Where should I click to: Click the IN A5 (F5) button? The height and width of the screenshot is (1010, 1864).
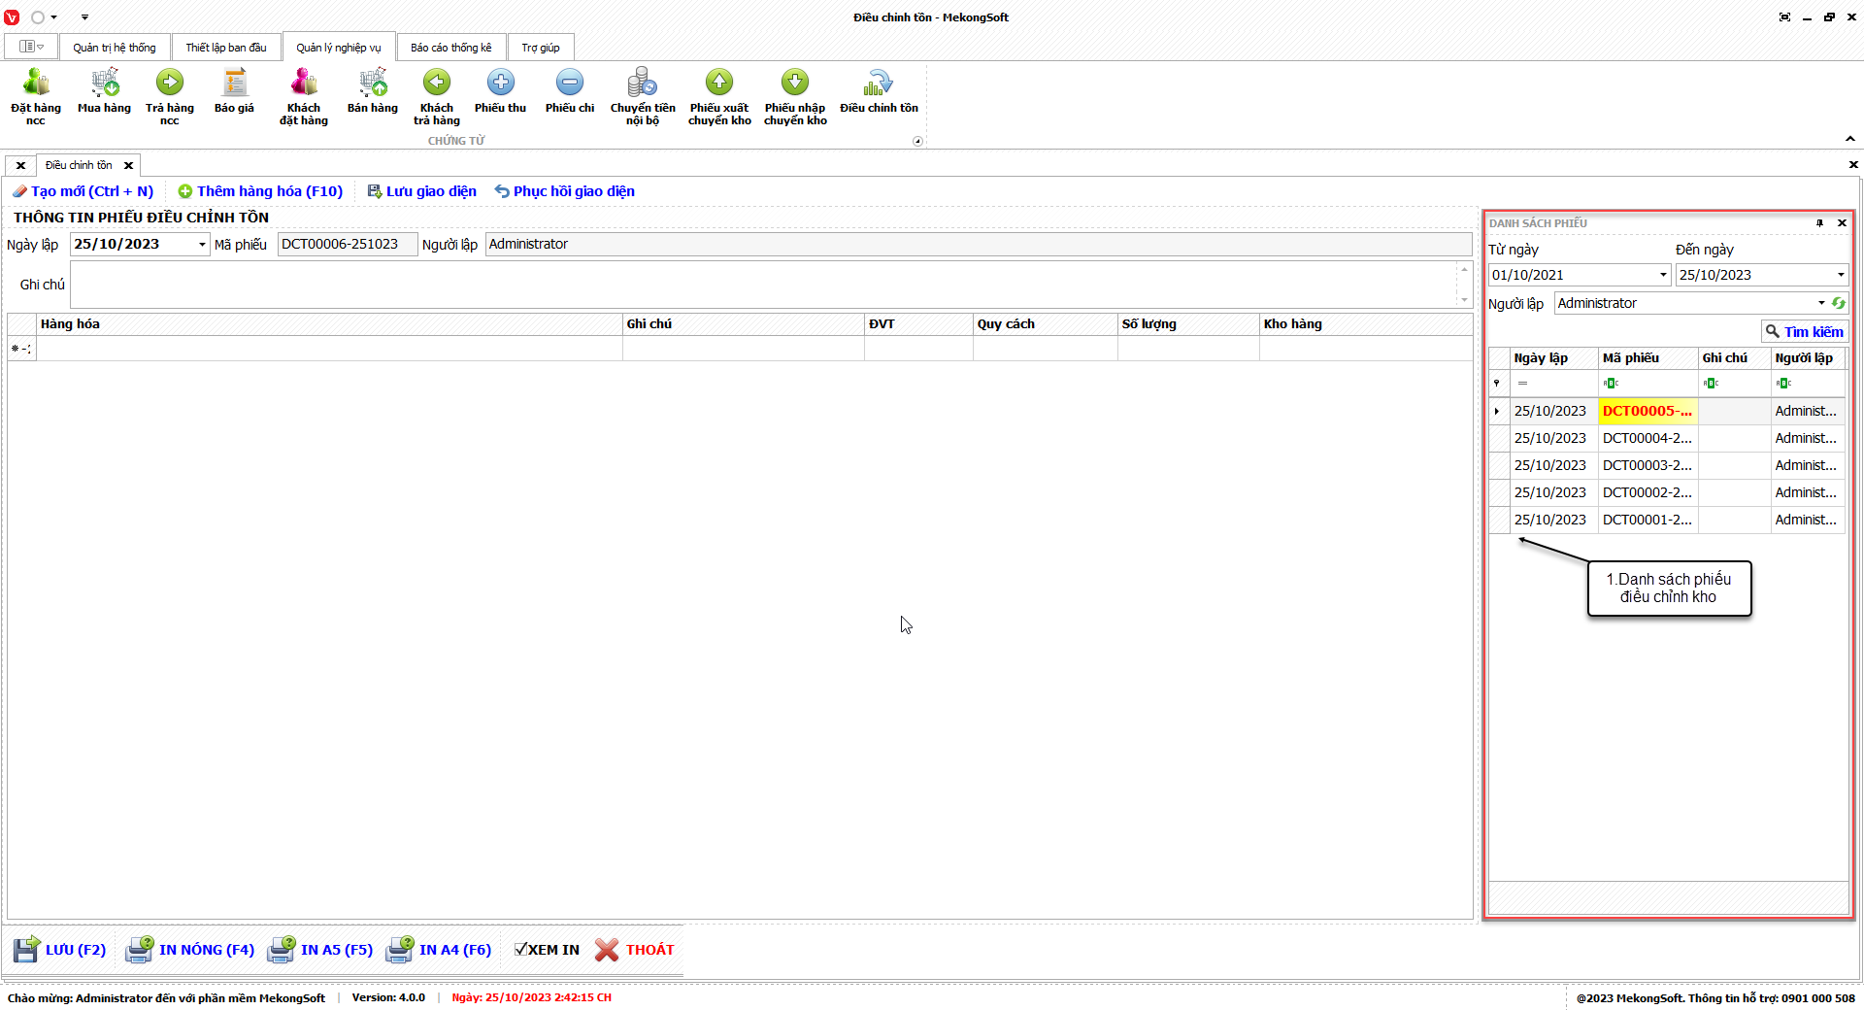[320, 950]
